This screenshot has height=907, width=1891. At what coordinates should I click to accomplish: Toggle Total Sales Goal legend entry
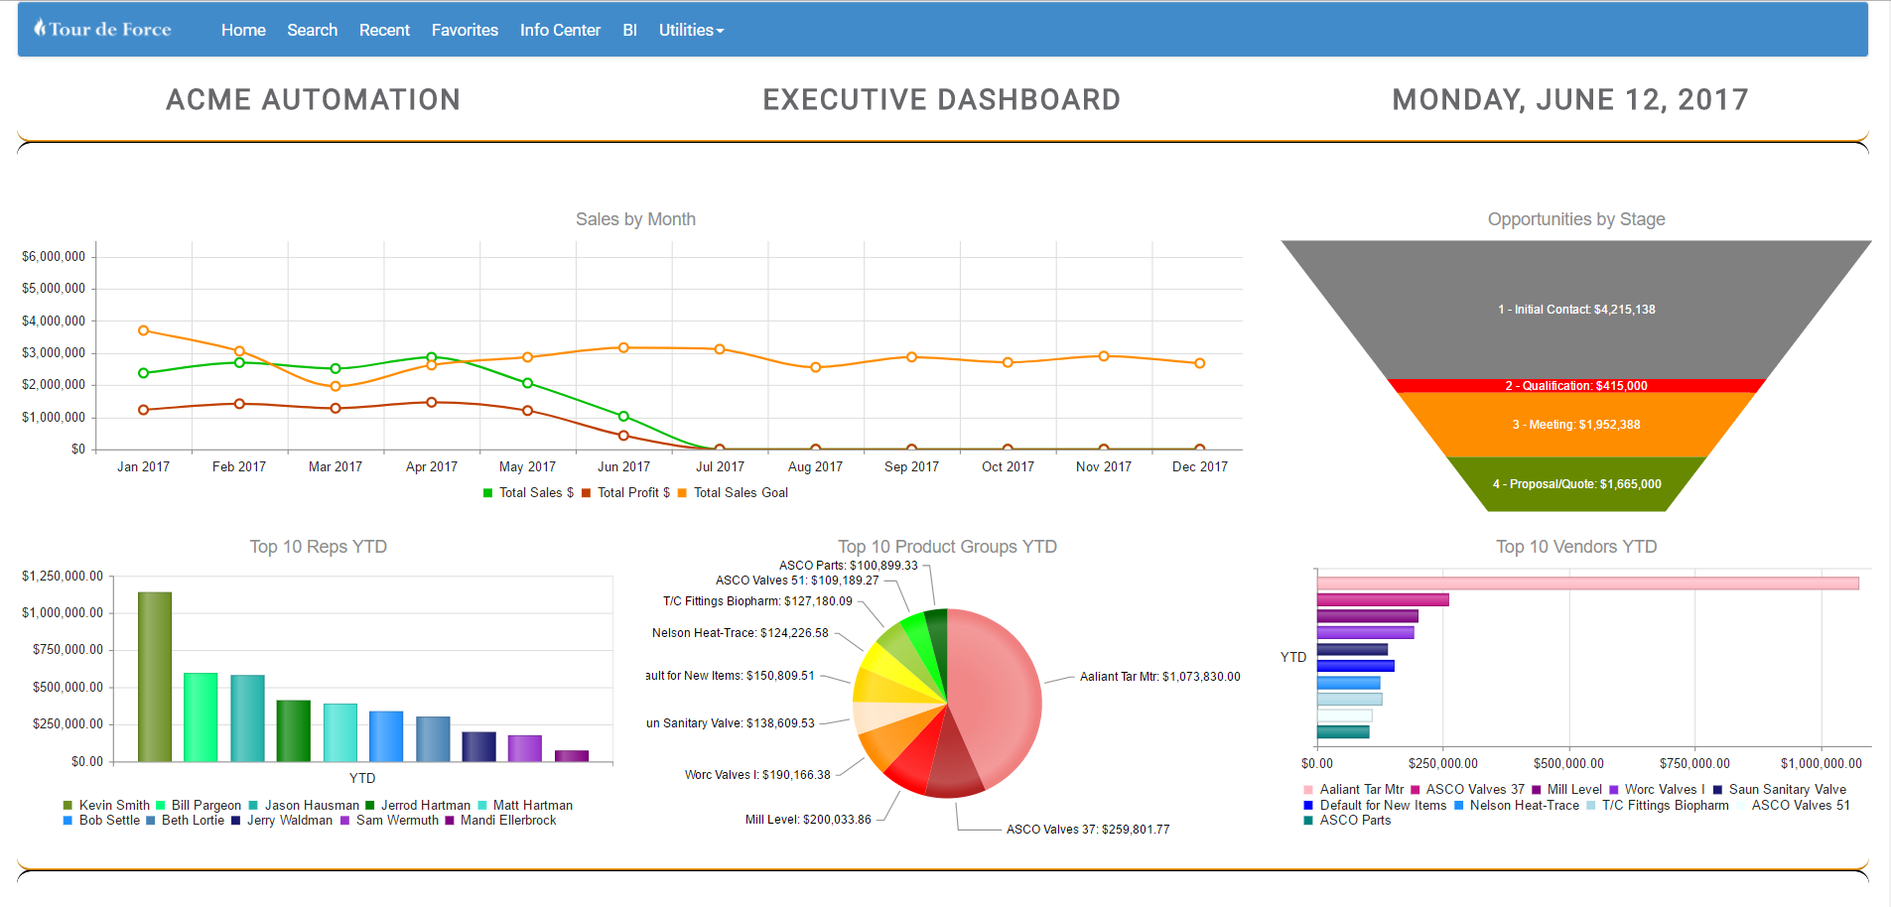pyautogui.click(x=733, y=493)
